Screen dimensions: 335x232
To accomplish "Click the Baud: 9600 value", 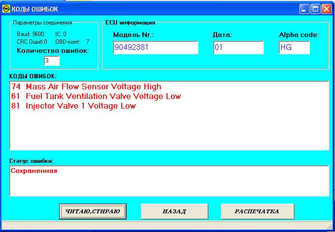I will tap(30, 34).
